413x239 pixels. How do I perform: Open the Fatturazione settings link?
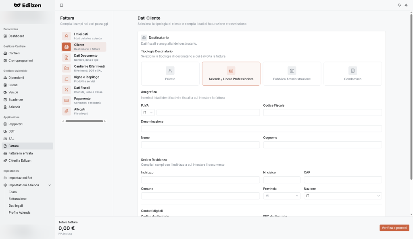(18, 199)
